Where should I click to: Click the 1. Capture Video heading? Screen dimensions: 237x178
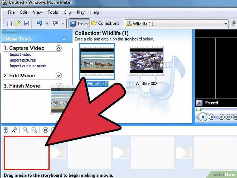tap(24, 48)
